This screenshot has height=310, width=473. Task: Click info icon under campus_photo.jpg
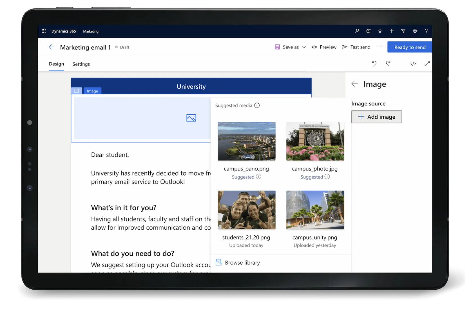pyautogui.click(x=327, y=176)
